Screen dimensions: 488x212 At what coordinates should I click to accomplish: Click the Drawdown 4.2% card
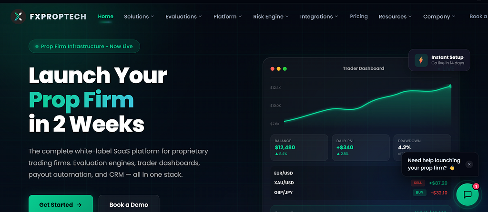coord(422,147)
